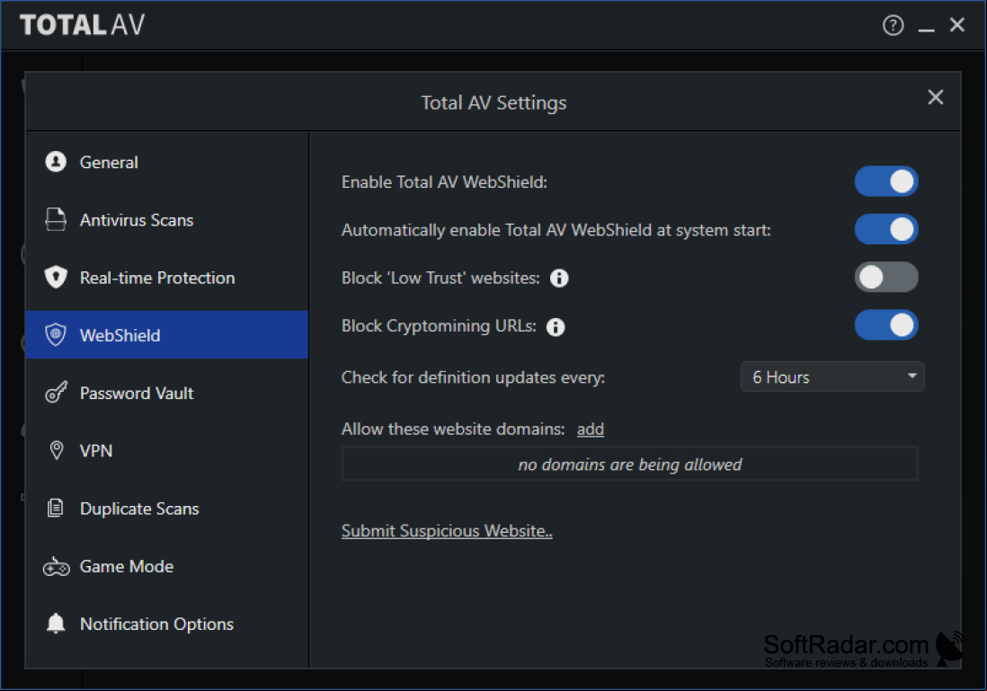987x691 pixels.
Task: Open General settings section
Action: pyautogui.click(x=167, y=162)
